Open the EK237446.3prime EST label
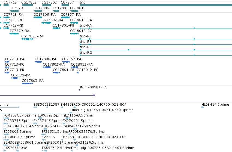The height and width of the screenshot is (152, 232). (48, 121)
